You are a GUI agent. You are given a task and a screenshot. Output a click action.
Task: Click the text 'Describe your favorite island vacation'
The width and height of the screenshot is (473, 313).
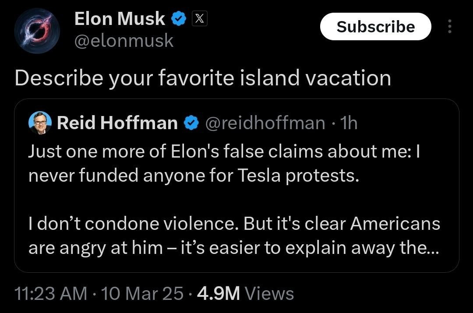pyautogui.click(x=202, y=78)
